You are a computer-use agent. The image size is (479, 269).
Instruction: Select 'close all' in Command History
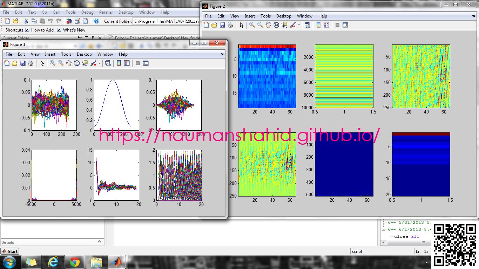coord(407,236)
